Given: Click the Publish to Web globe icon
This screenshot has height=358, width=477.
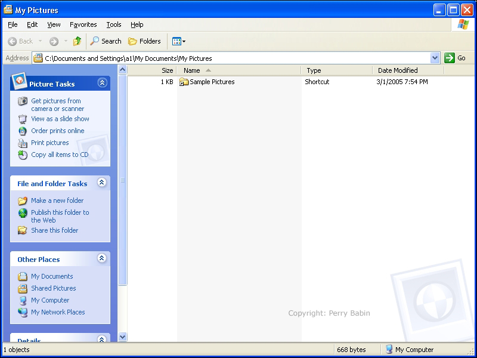Looking at the screenshot, I should click(x=23, y=213).
